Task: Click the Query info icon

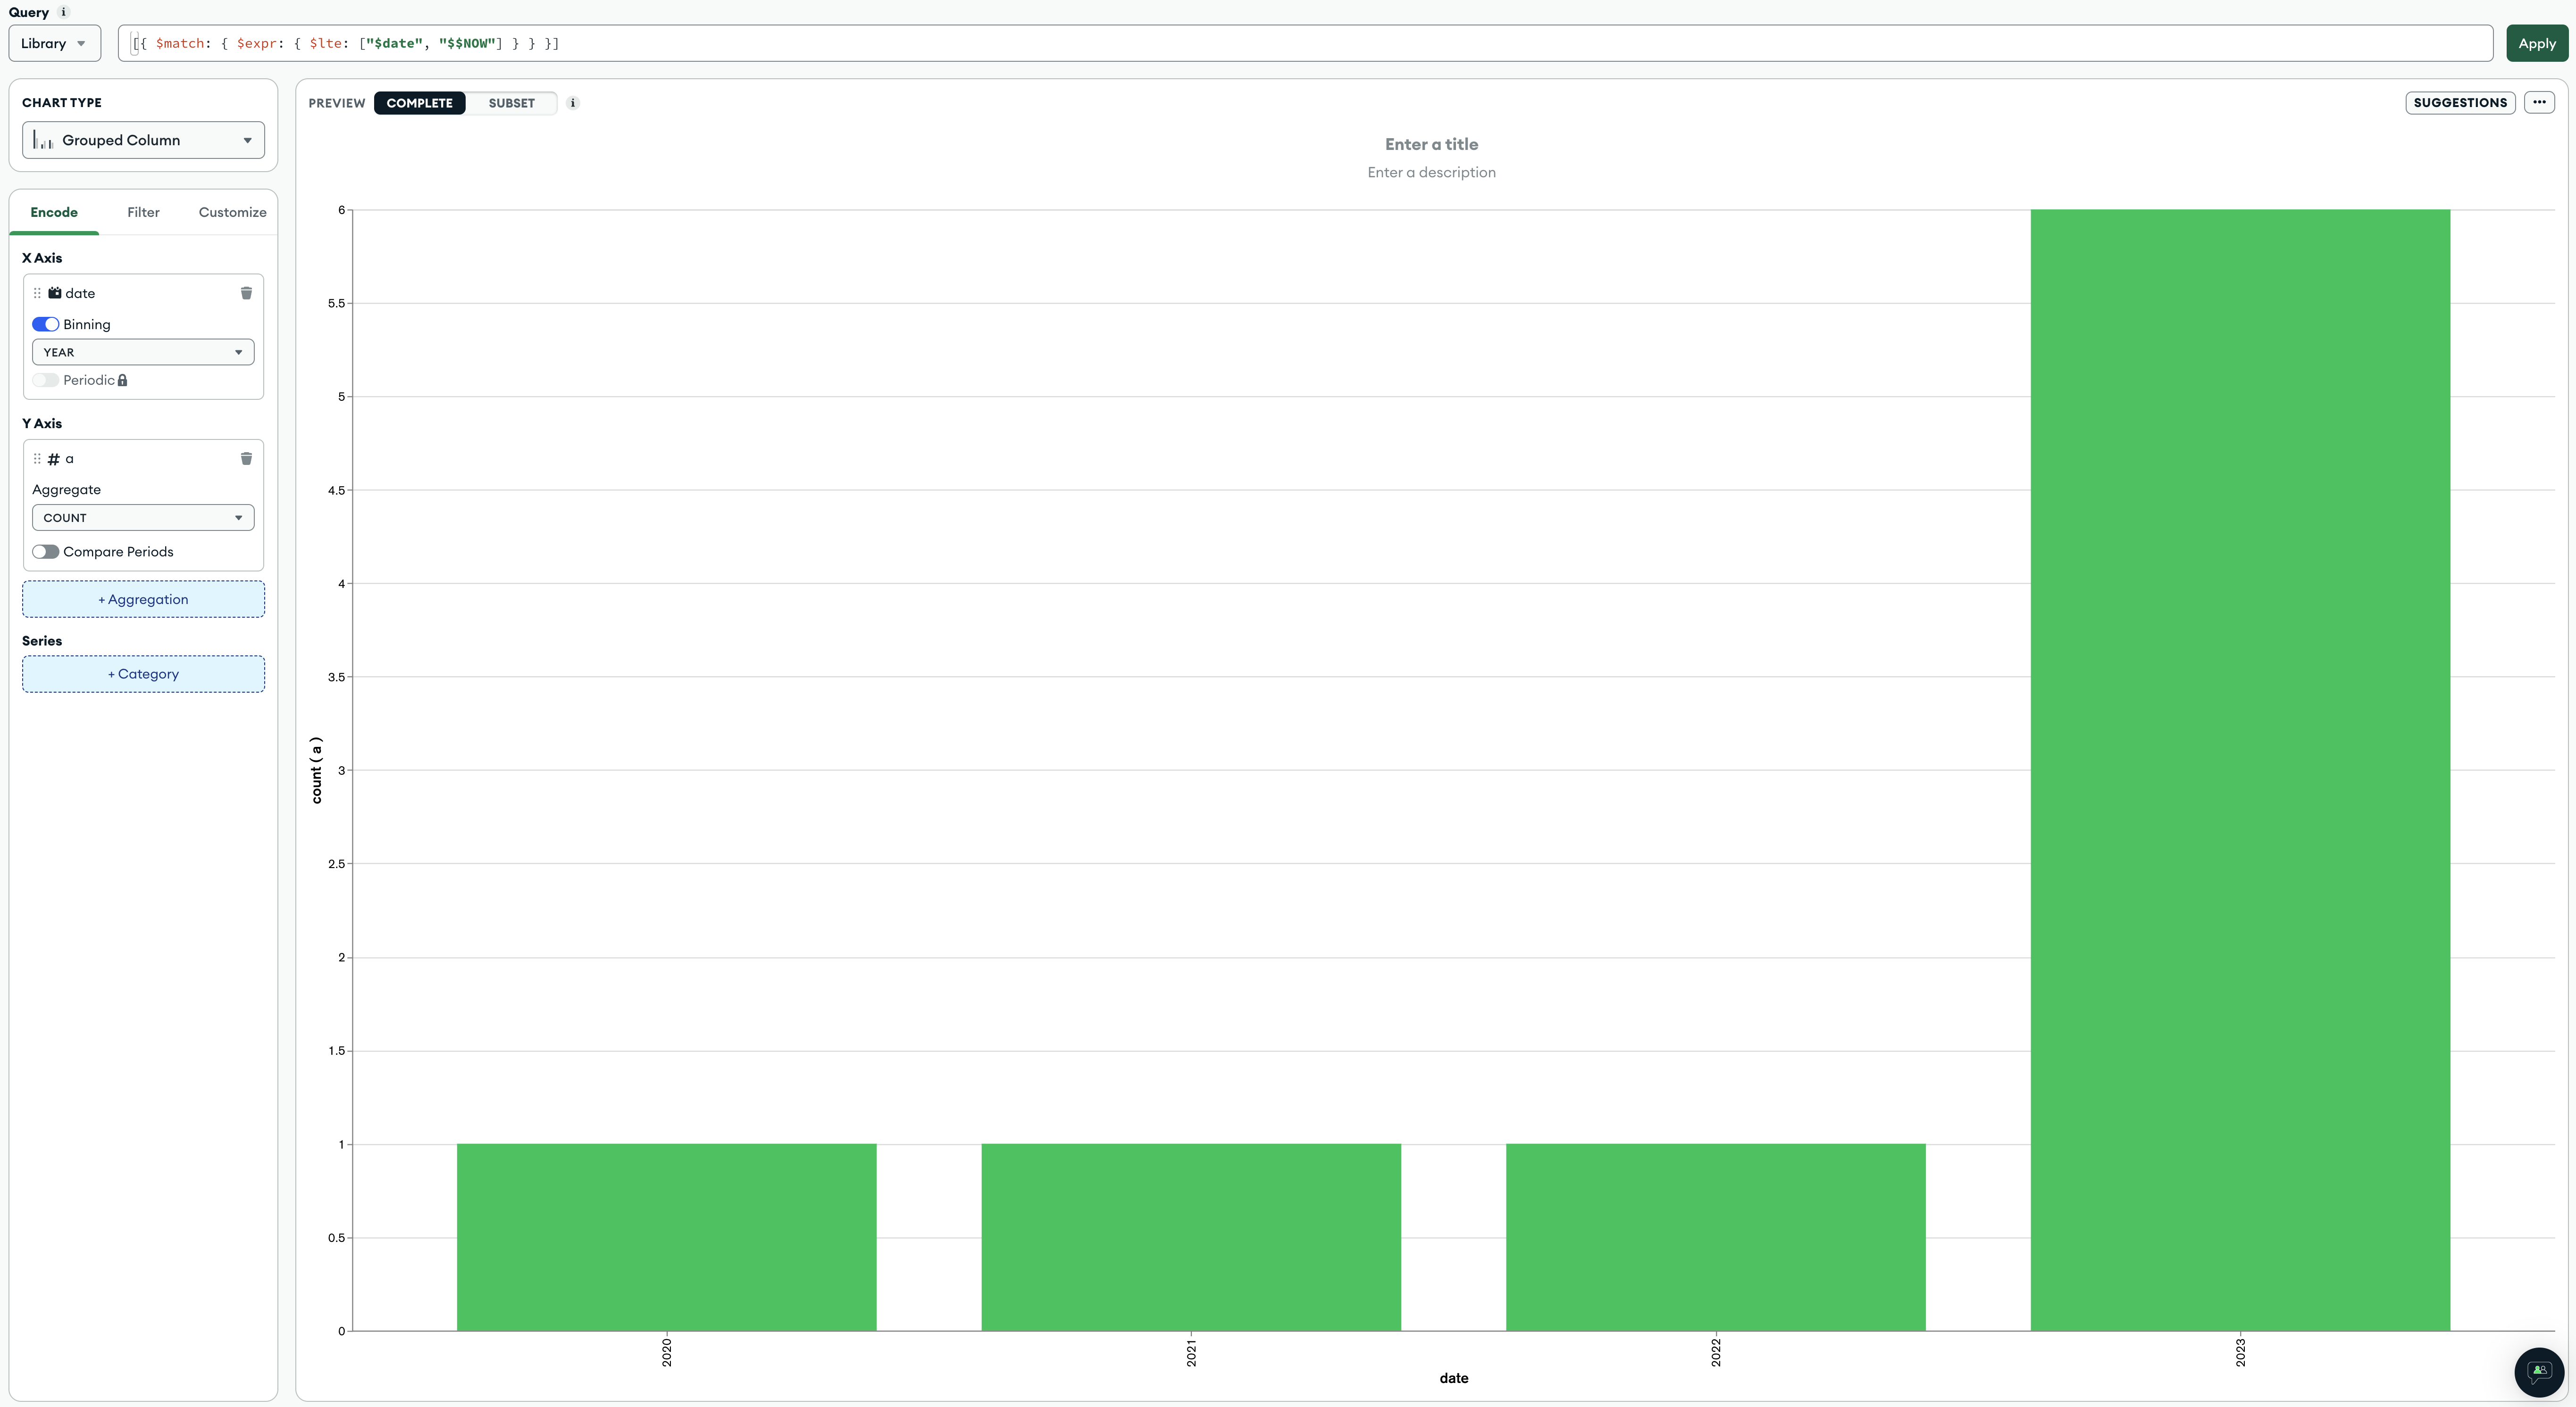Action: 64,12
